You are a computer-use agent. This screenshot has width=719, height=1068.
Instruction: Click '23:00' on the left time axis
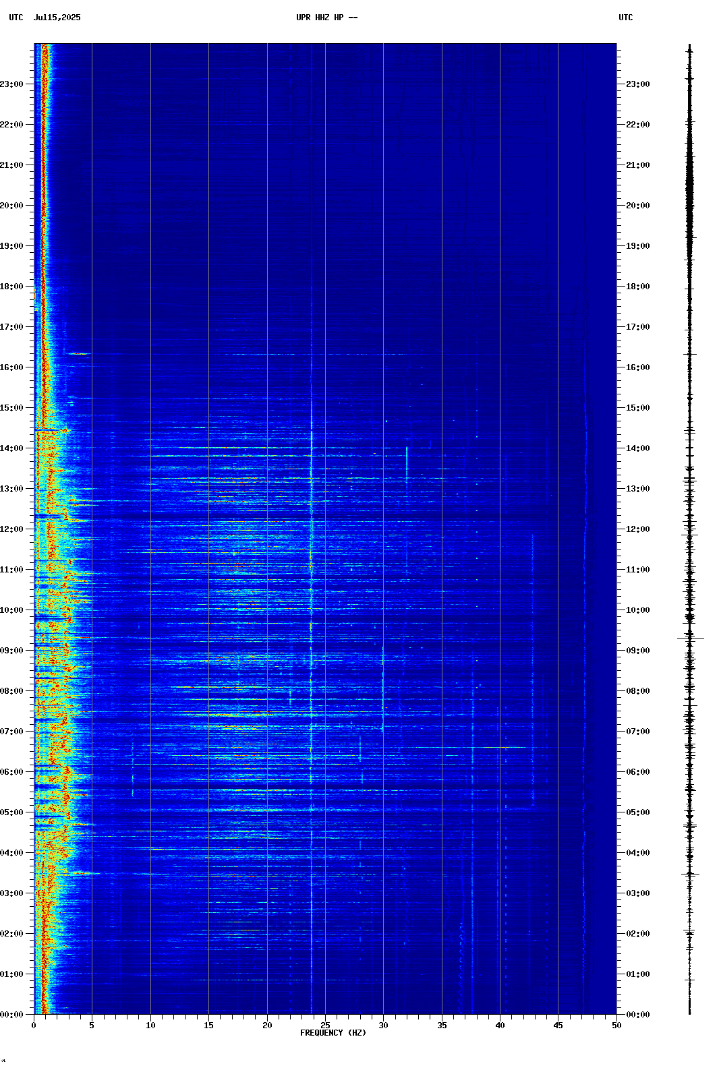(11, 84)
